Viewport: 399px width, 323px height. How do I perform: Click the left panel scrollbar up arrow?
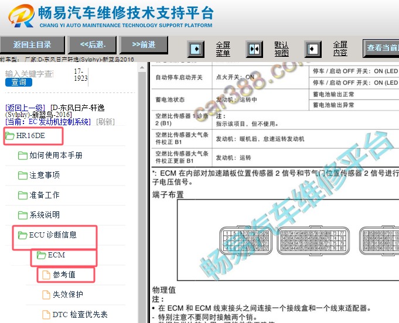point(142,67)
